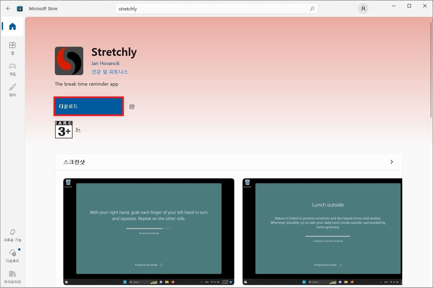Image resolution: width=433 pixels, height=288 pixels.
Task: Click the search magnifier icon
Action: pyautogui.click(x=312, y=9)
